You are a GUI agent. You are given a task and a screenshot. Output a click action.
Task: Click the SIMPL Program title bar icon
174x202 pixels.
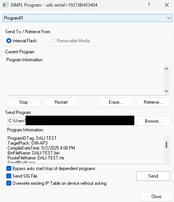[x=5, y=5]
